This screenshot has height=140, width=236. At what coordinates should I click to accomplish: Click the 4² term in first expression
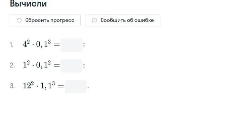[x=26, y=44]
